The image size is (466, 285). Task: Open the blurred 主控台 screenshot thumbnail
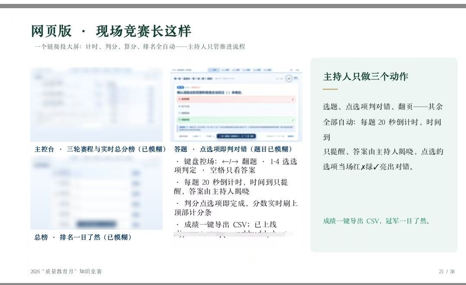point(96,105)
